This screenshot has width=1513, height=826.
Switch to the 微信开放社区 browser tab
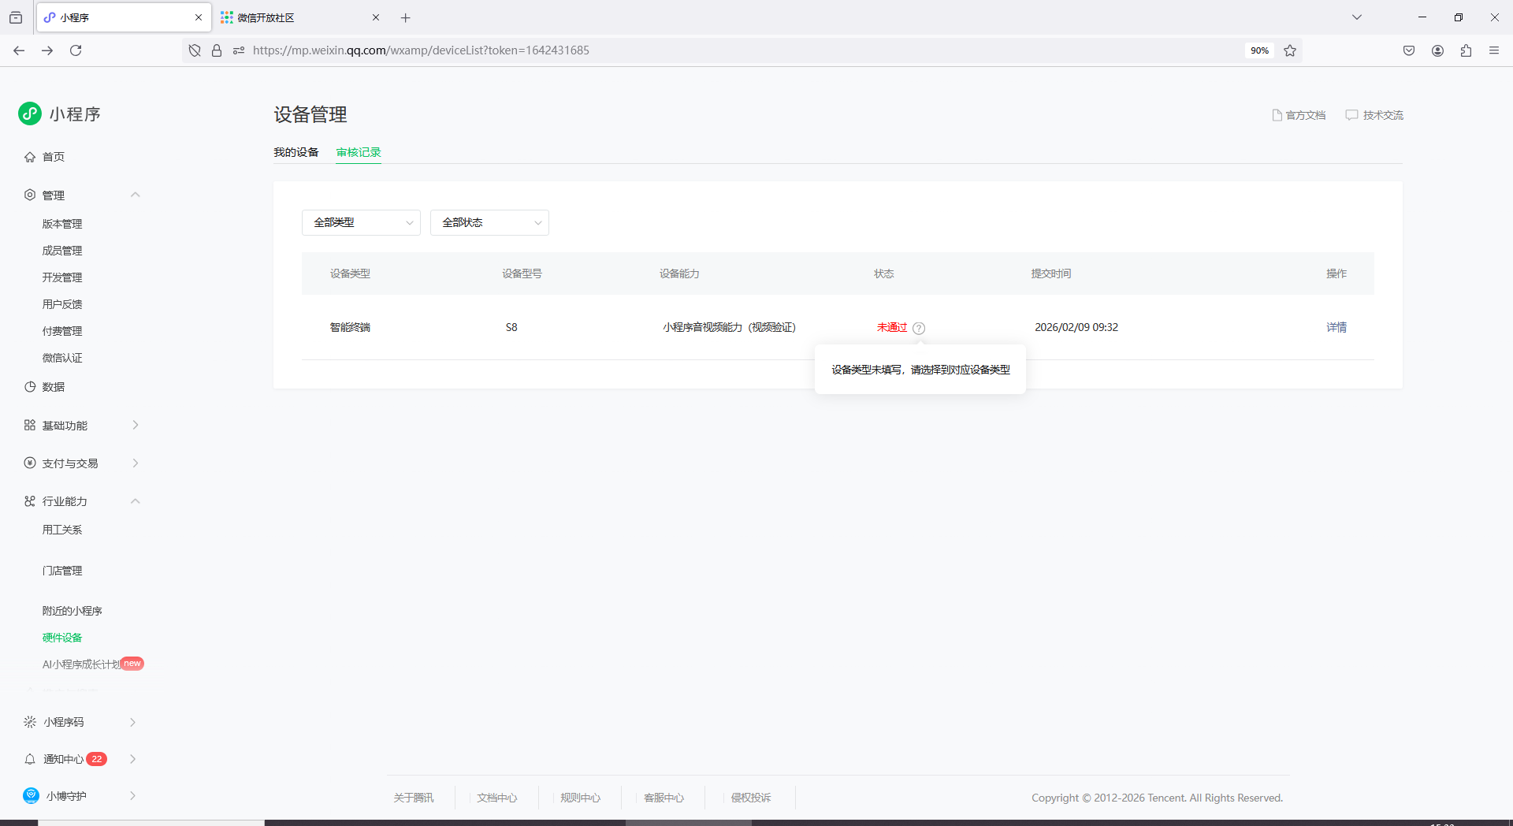[299, 17]
